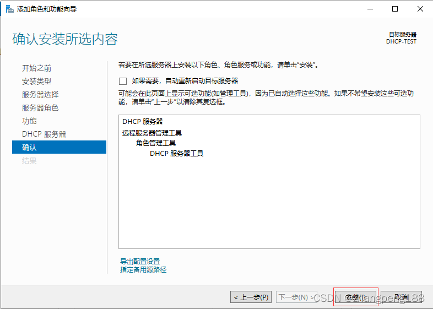The height and width of the screenshot is (309, 433).
Task: Go to DHCP 服务器 step in sidebar
Action: click(44, 134)
